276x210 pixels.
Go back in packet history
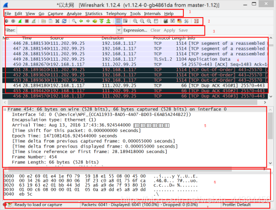pos(81,21)
